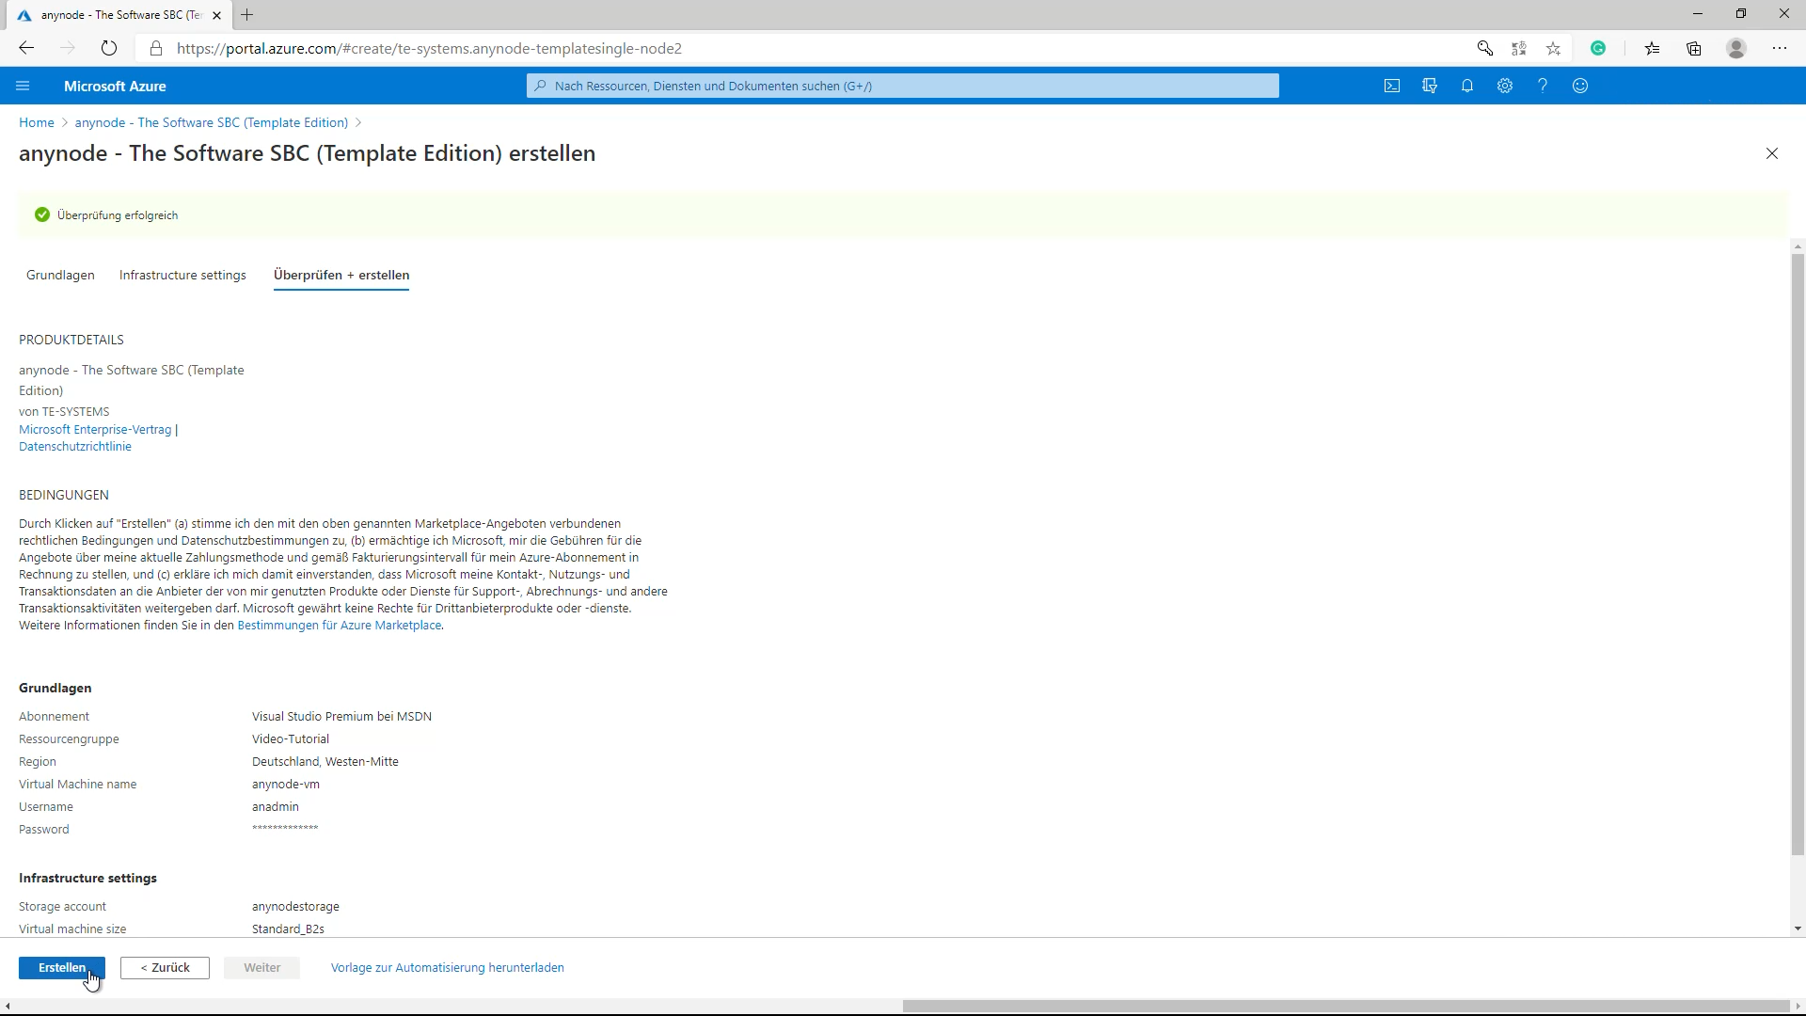Open the Datenschutzrichtlinie link
The width and height of the screenshot is (1806, 1016).
tap(75, 447)
